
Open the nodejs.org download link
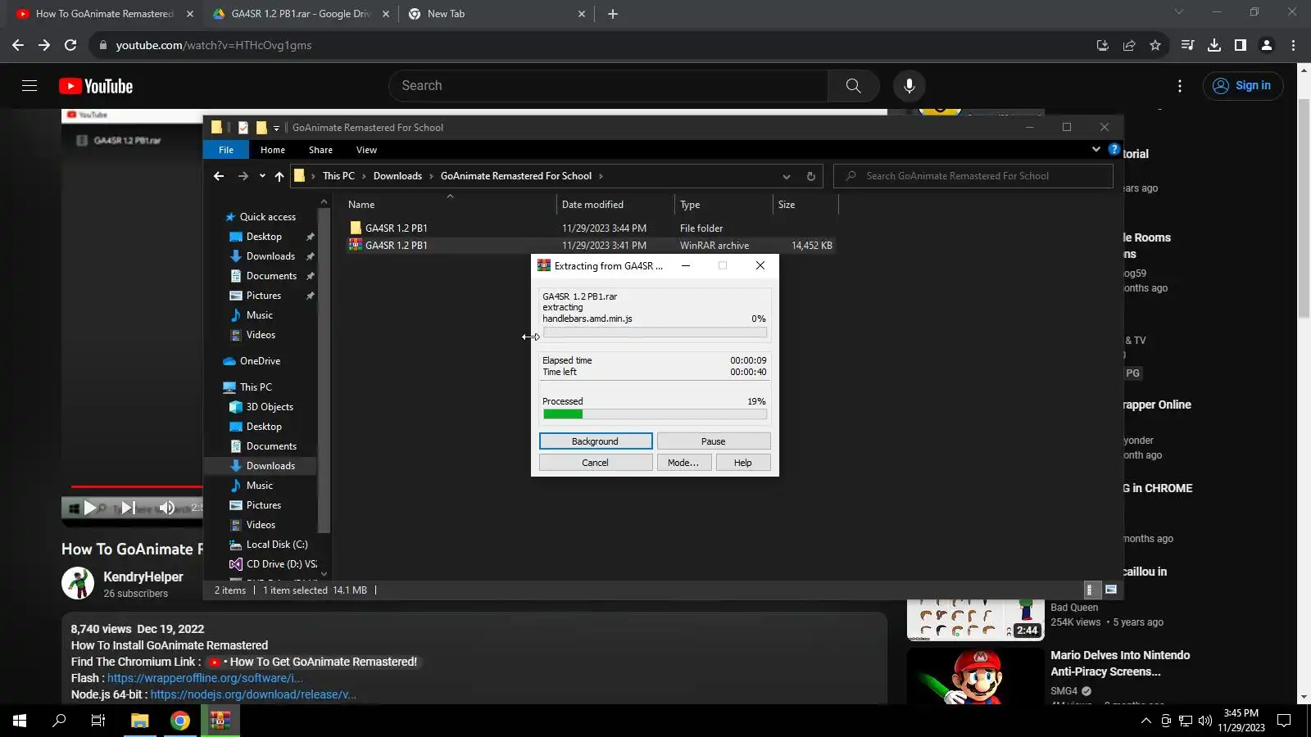[253, 694]
